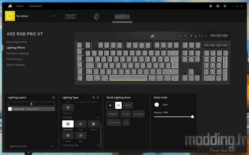Select the 1-6 quick lighting zone

[126, 122]
